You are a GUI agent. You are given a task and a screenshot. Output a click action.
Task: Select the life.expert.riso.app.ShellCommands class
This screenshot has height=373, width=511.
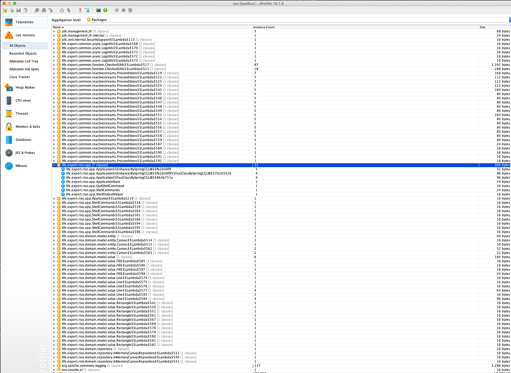pyautogui.click(x=281, y=190)
